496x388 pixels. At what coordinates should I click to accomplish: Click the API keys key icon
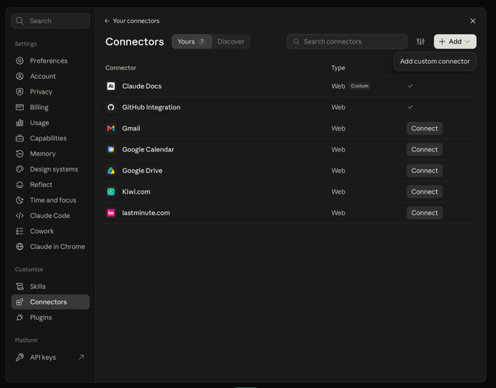pyautogui.click(x=19, y=357)
